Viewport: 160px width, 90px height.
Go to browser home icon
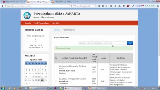(111, 6)
